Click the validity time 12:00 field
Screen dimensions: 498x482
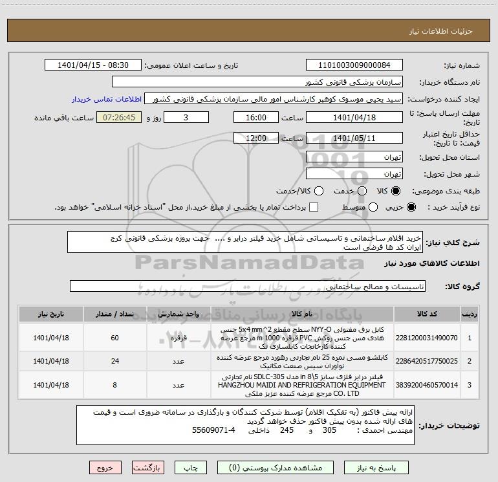(256, 138)
